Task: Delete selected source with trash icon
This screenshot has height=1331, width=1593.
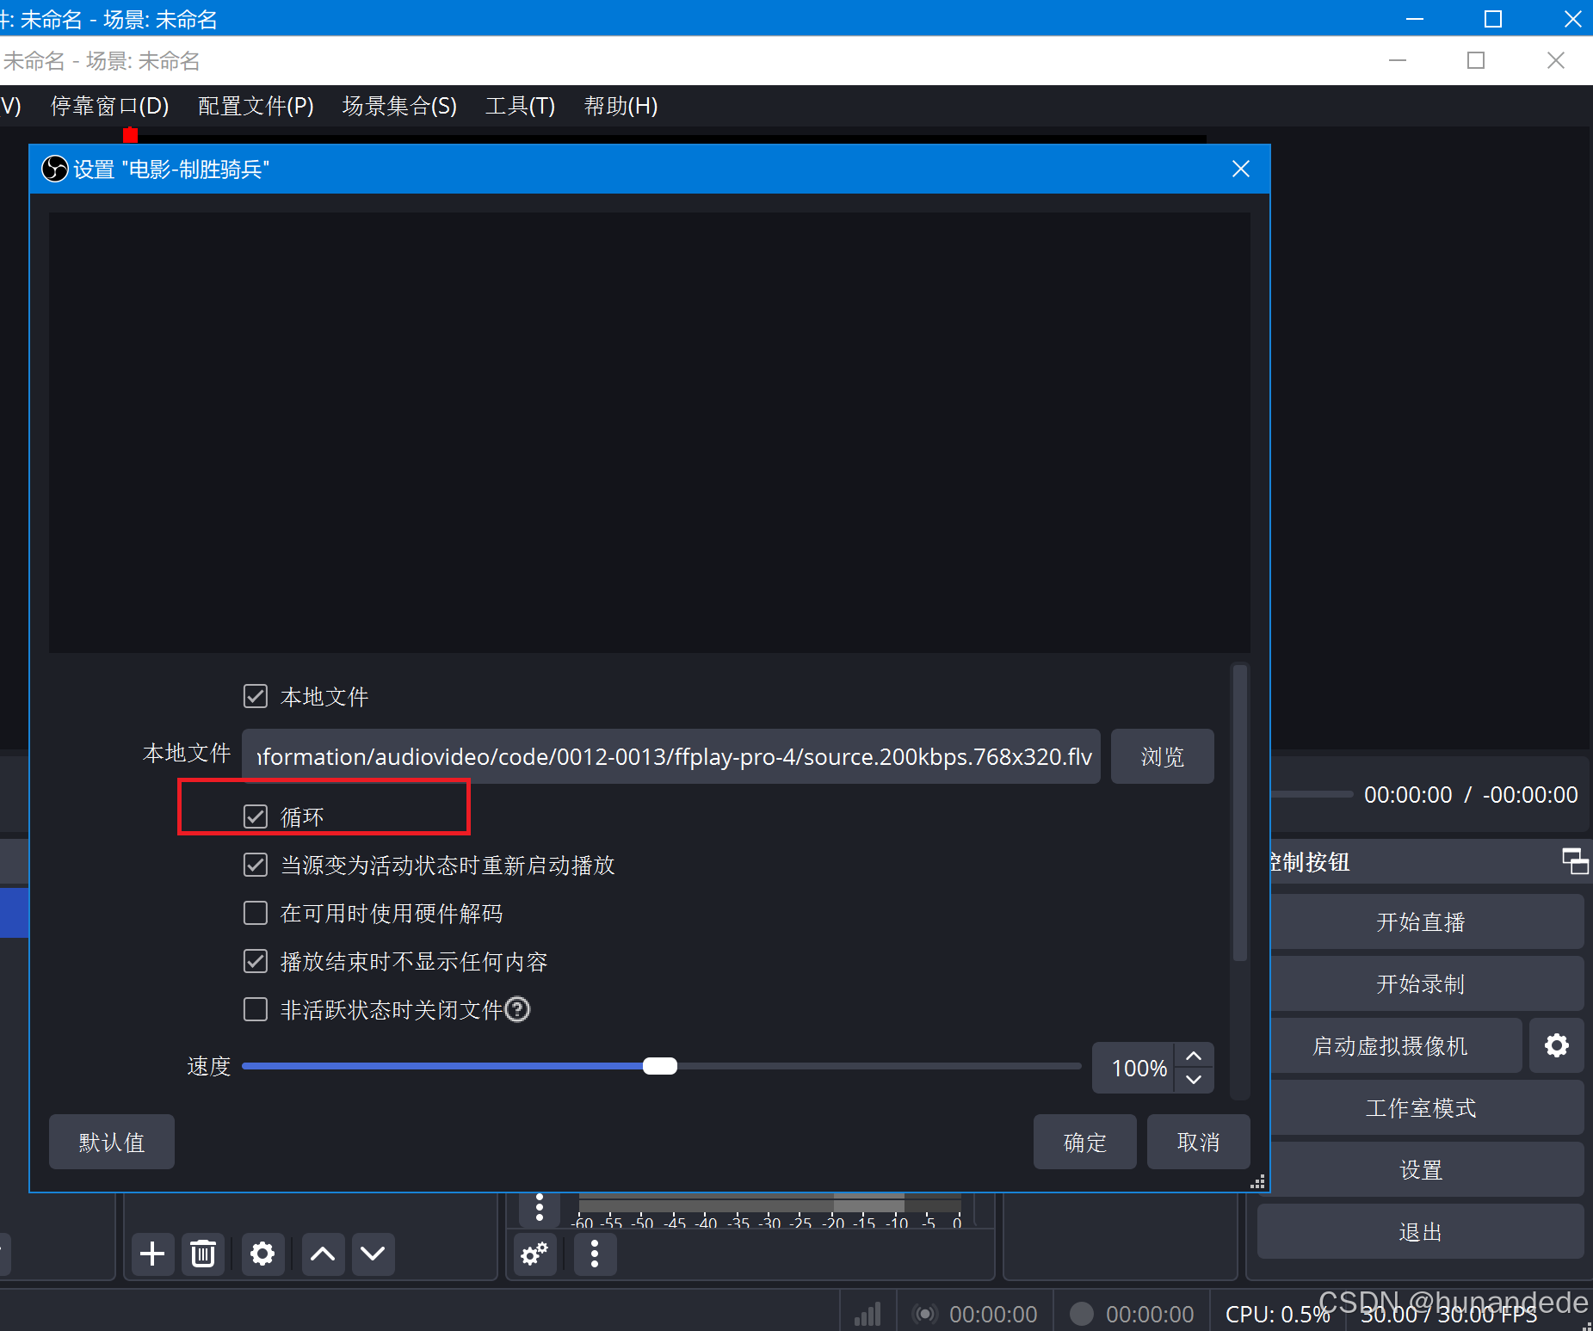Action: [x=203, y=1254]
